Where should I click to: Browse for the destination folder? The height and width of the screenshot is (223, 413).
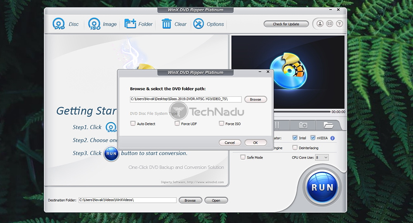[190, 200]
